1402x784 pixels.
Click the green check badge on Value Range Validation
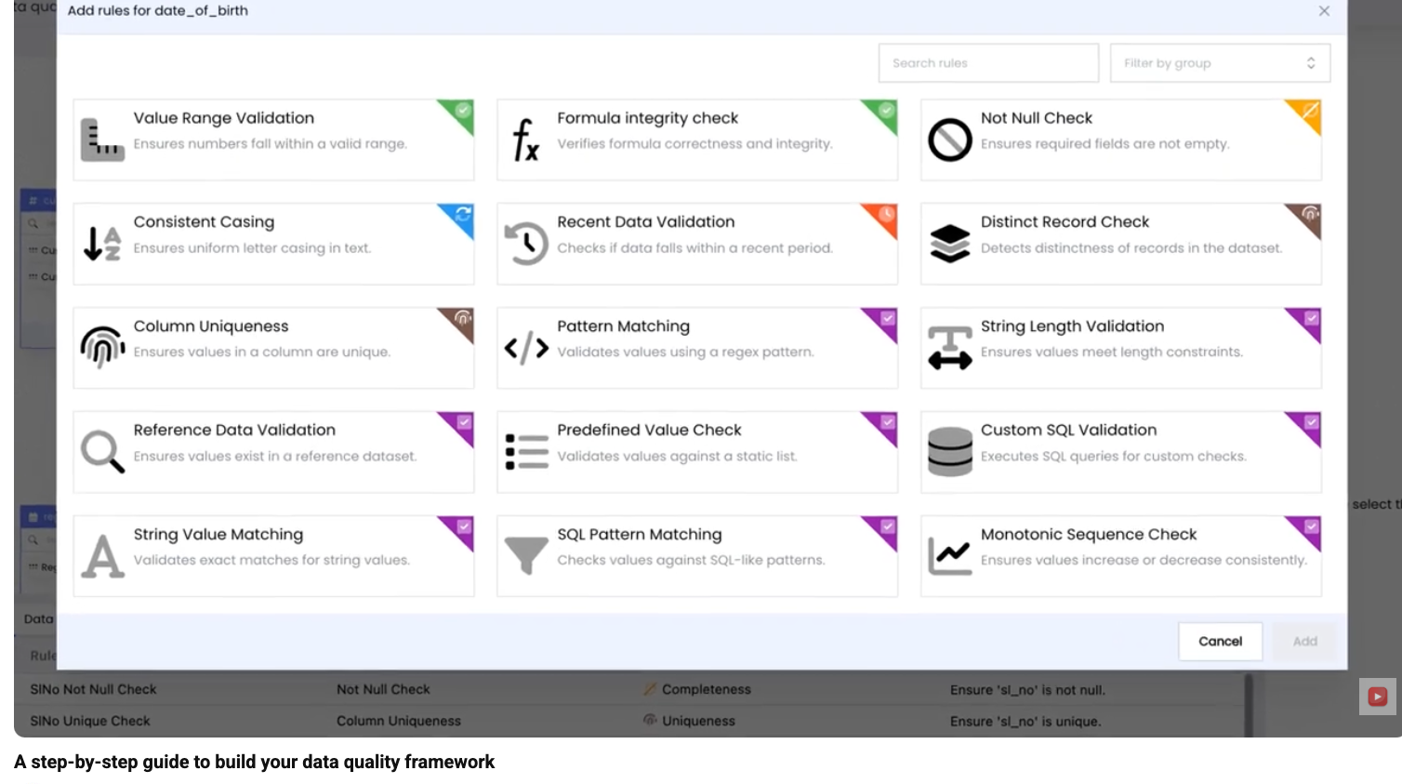coord(462,112)
